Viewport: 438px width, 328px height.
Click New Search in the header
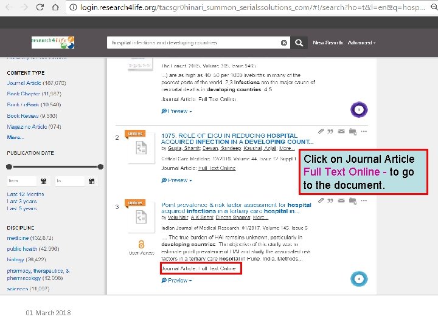pos(328,43)
